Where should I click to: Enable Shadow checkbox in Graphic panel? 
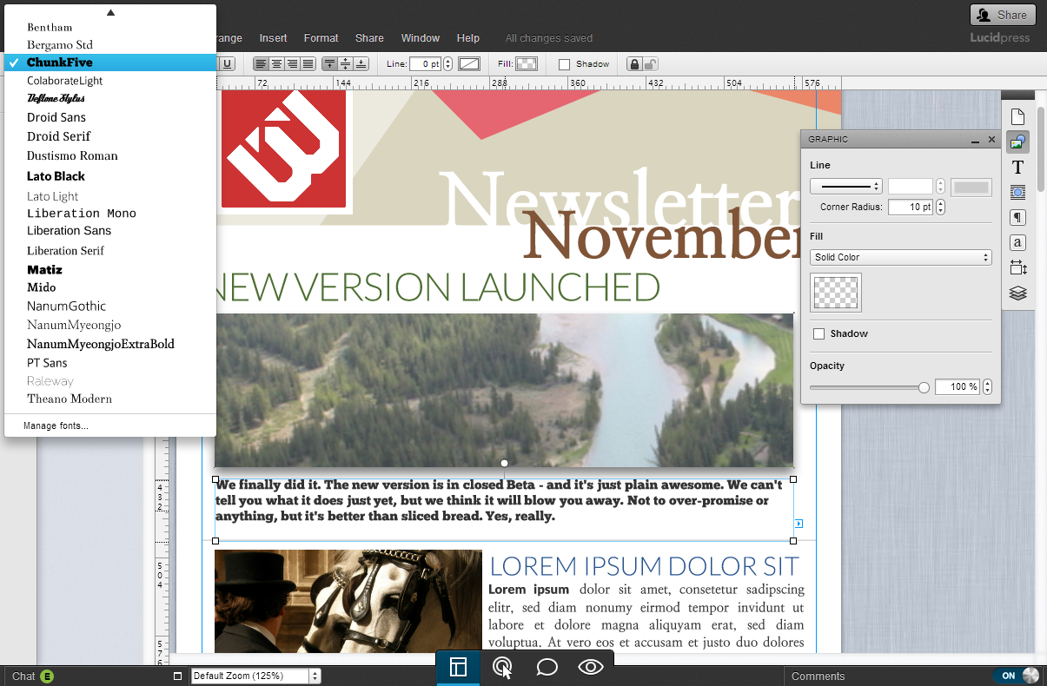[818, 333]
